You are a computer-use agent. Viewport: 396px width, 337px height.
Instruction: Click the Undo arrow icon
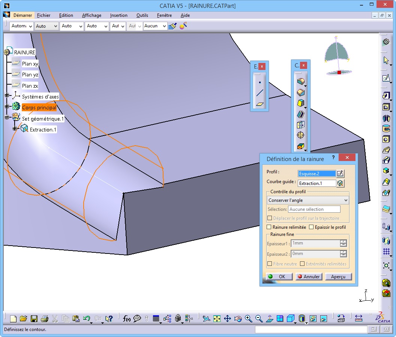click(87, 319)
